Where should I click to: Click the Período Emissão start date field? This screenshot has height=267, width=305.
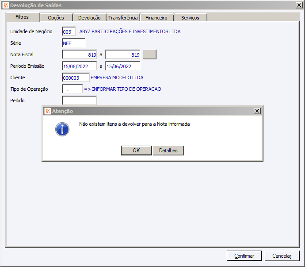click(80, 66)
